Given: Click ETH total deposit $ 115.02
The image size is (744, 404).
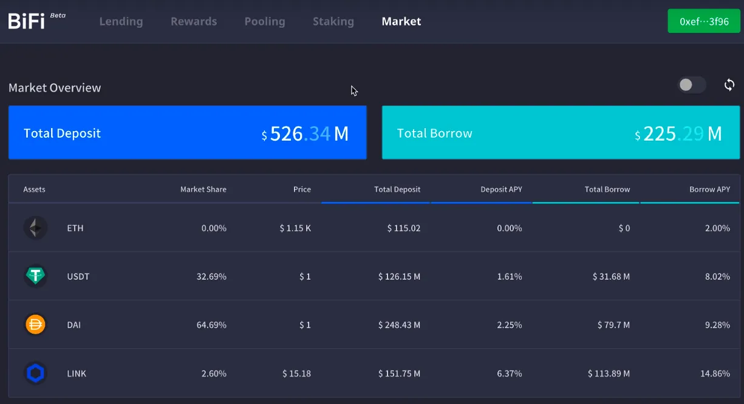Looking at the screenshot, I should coord(404,228).
